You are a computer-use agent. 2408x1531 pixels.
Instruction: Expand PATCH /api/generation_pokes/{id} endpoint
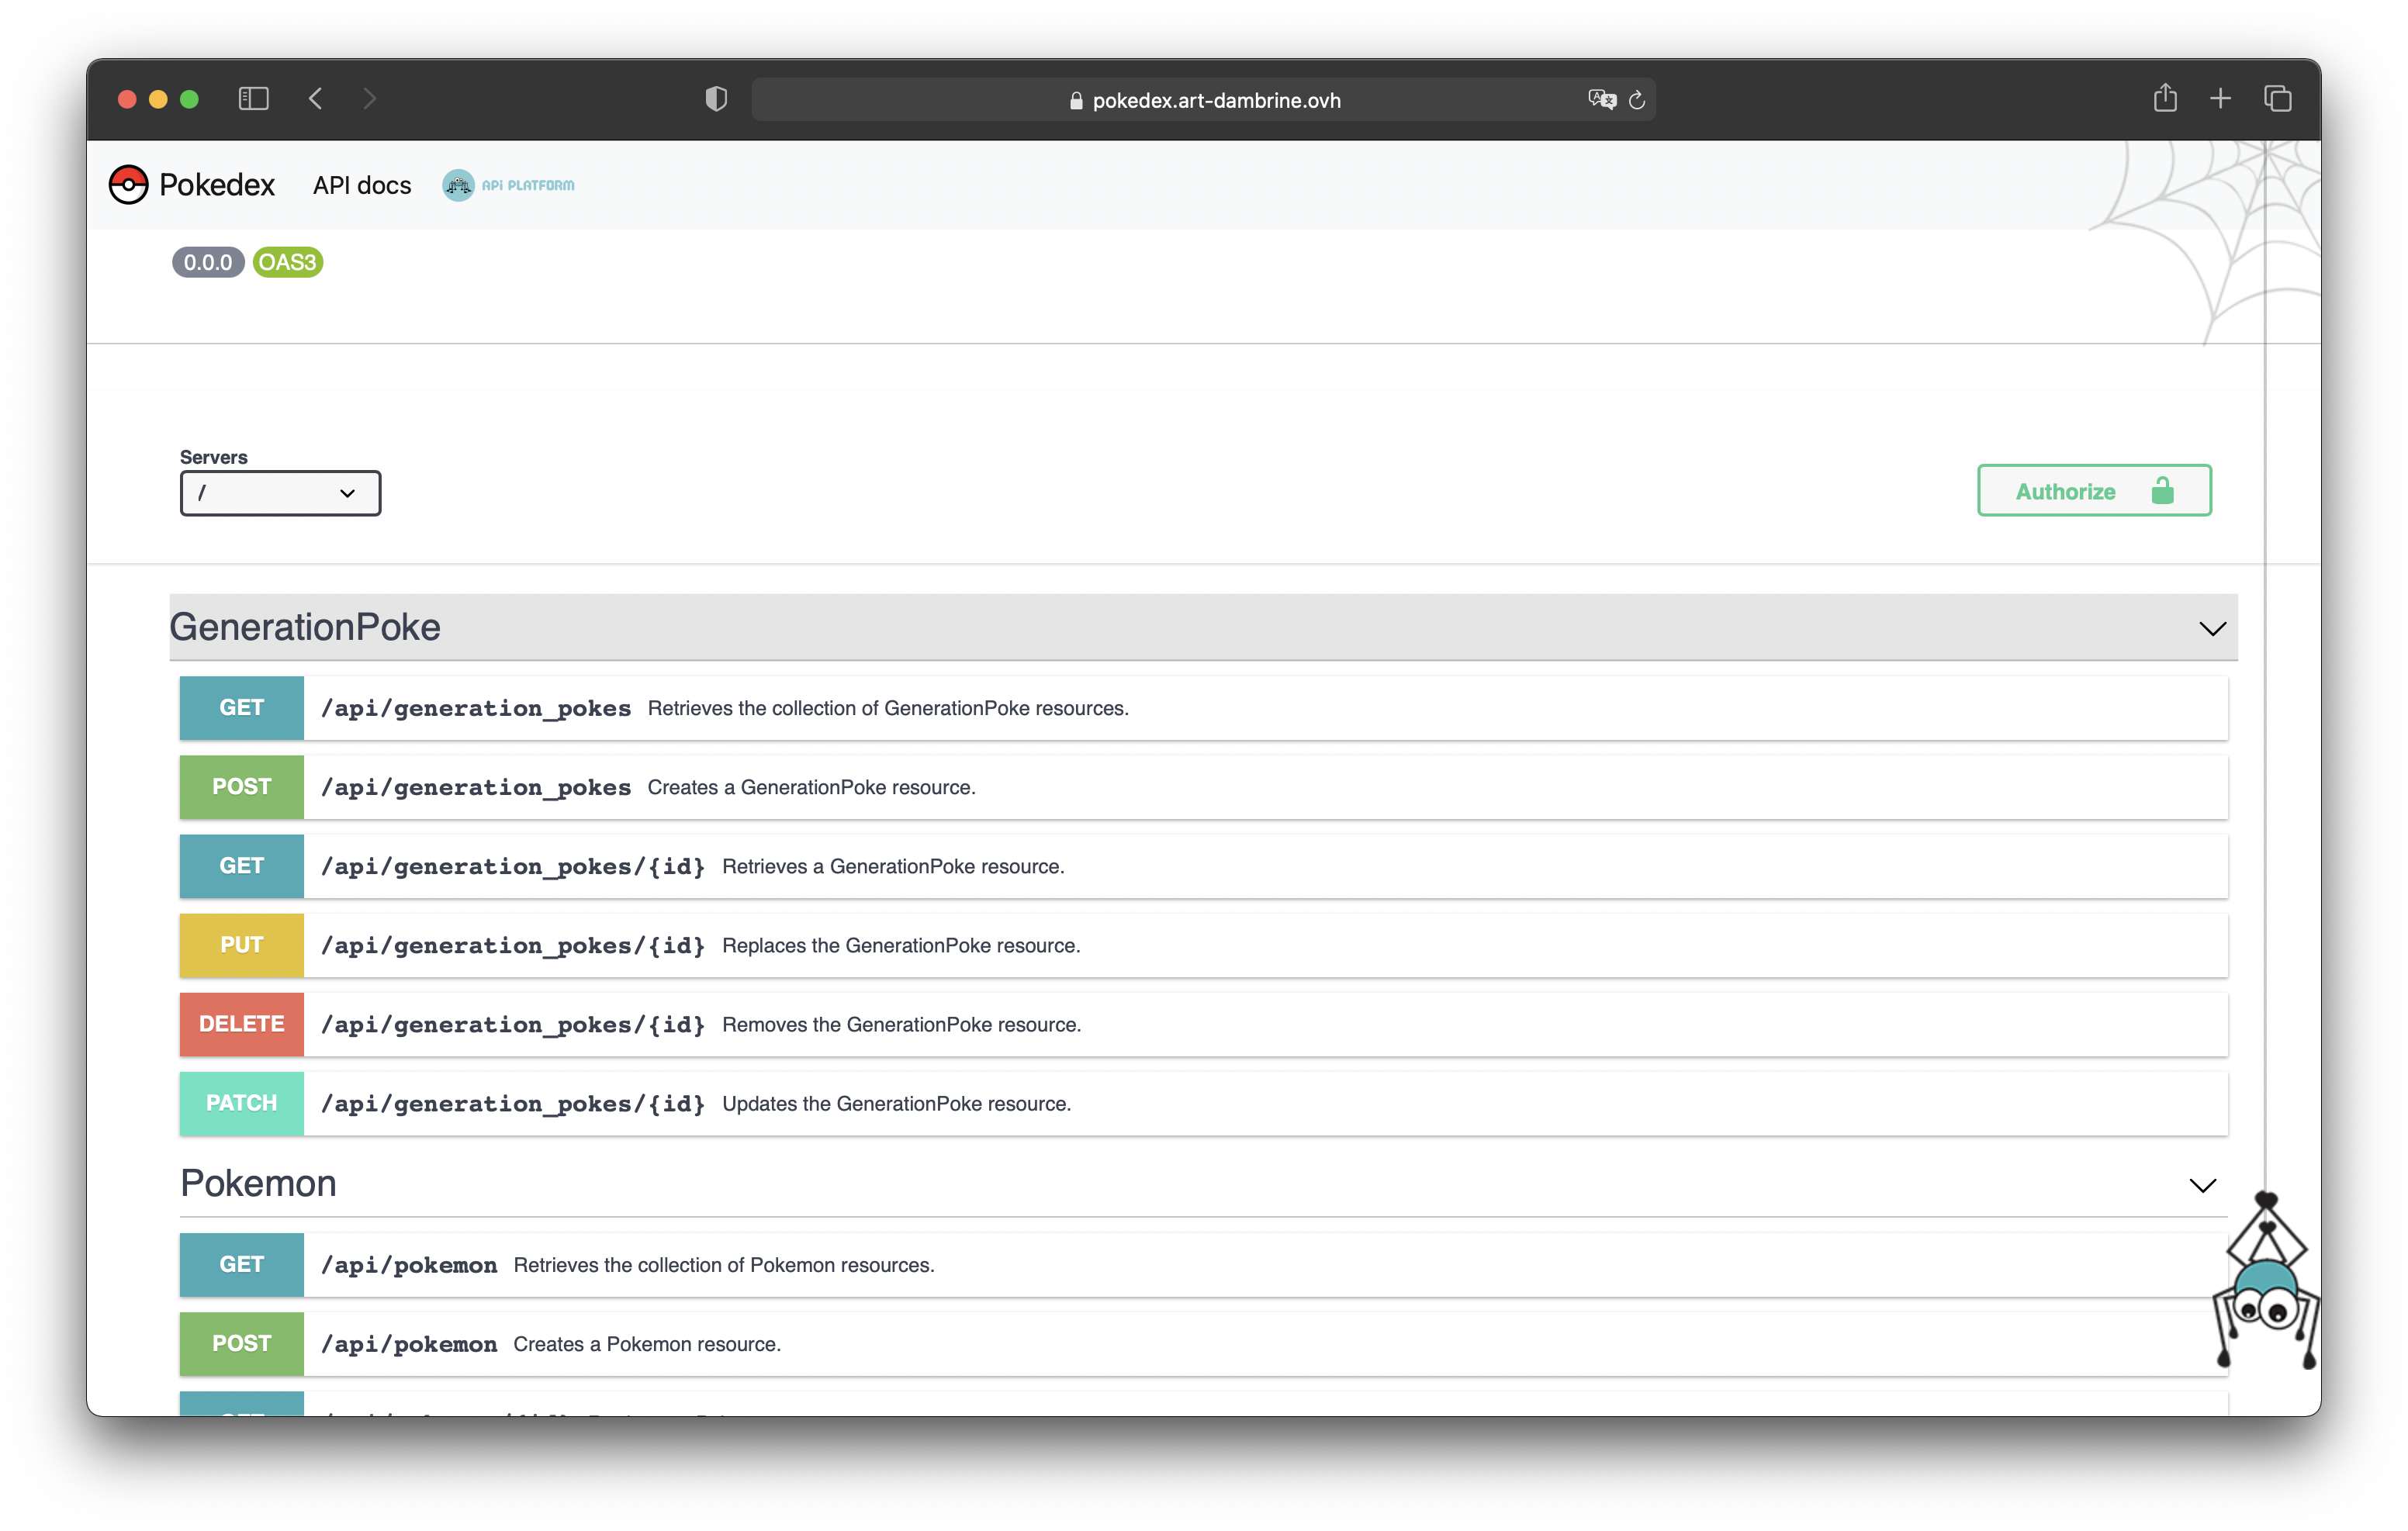1204,1103
